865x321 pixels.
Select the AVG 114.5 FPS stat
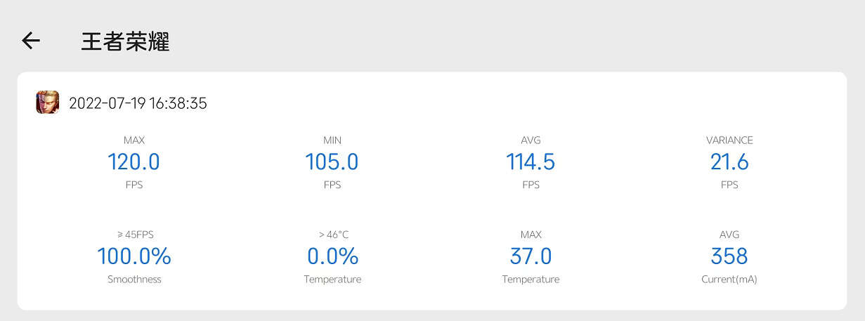531,162
